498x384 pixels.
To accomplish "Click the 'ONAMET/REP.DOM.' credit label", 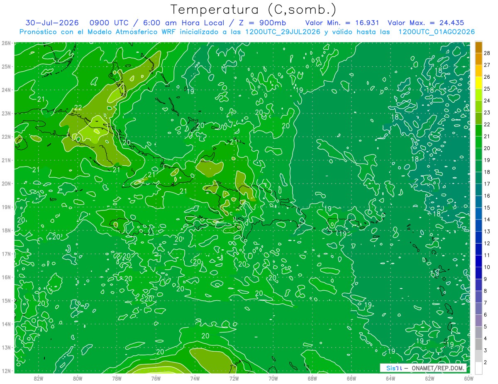I will coord(438,368).
